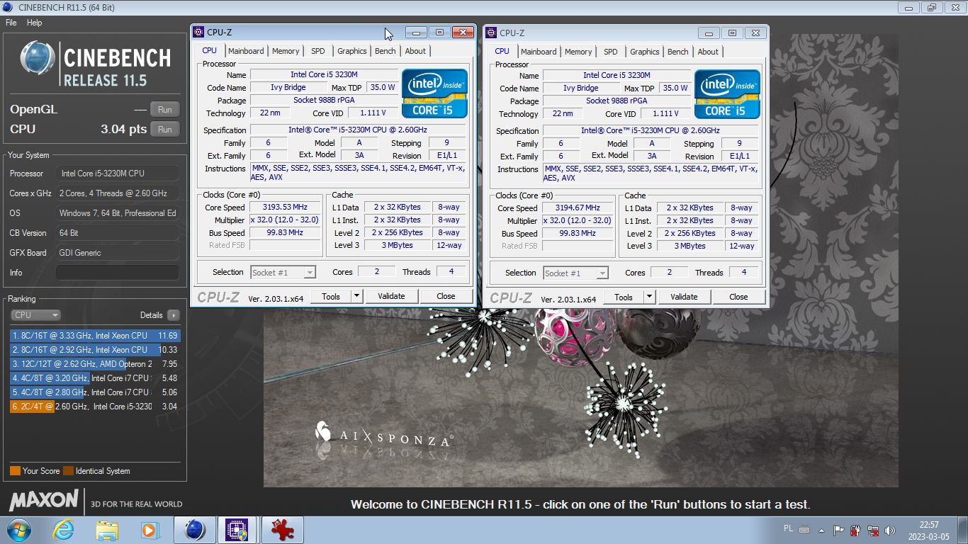
Task: Click Validate button in right CPU-Z
Action: (x=684, y=297)
